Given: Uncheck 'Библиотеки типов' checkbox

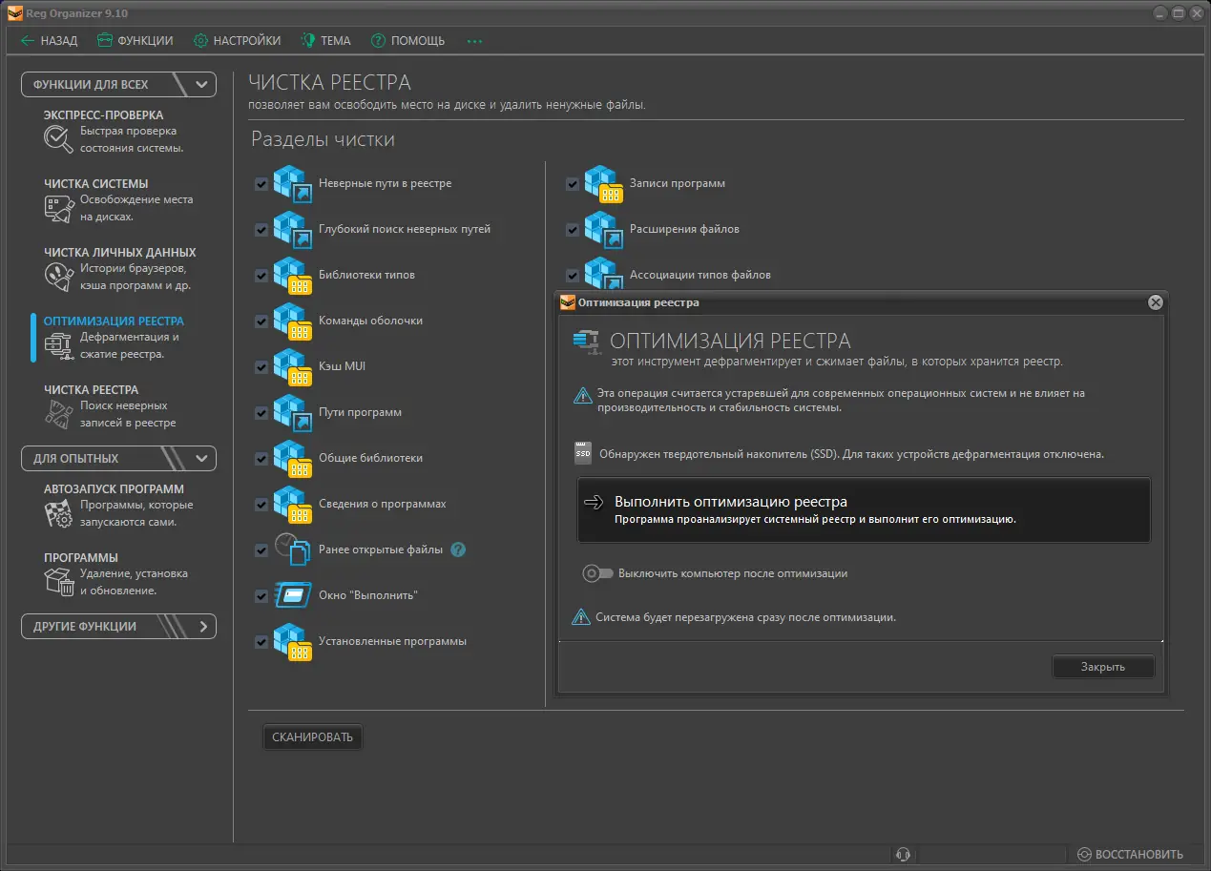Looking at the screenshot, I should (x=261, y=276).
